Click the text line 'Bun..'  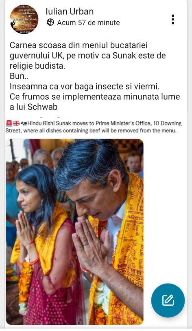[20, 76]
